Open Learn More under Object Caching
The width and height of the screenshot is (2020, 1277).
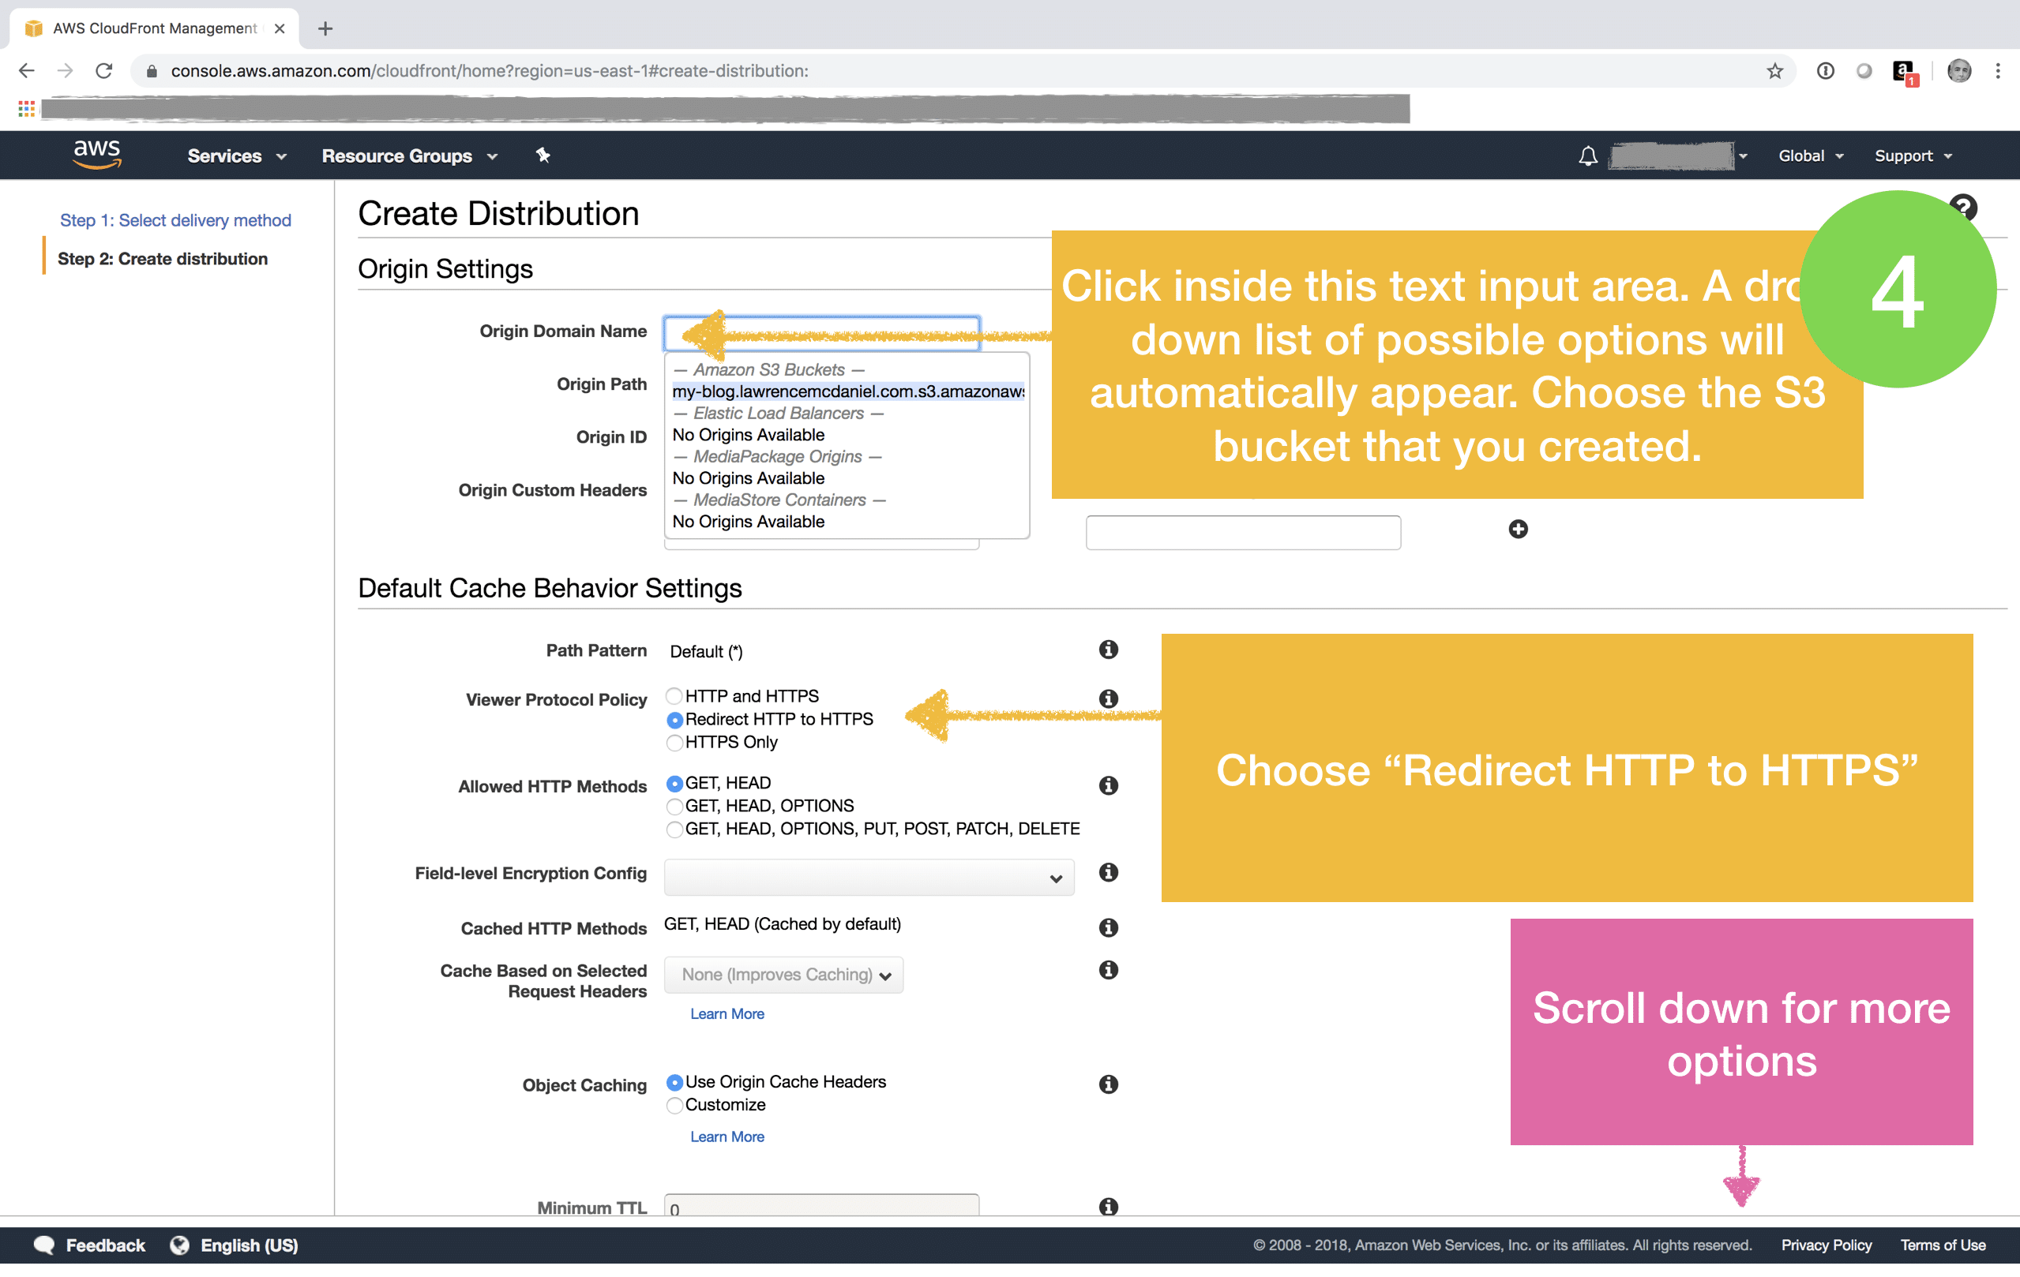point(727,1137)
